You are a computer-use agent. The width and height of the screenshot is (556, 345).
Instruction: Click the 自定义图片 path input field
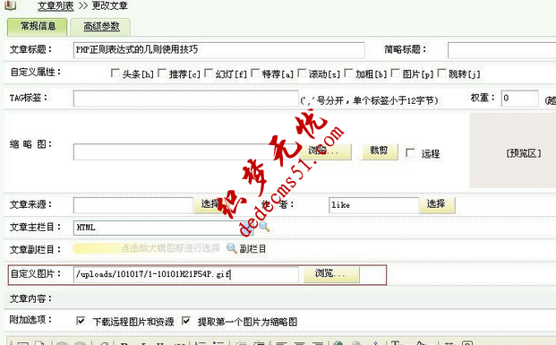pyautogui.click(x=186, y=275)
